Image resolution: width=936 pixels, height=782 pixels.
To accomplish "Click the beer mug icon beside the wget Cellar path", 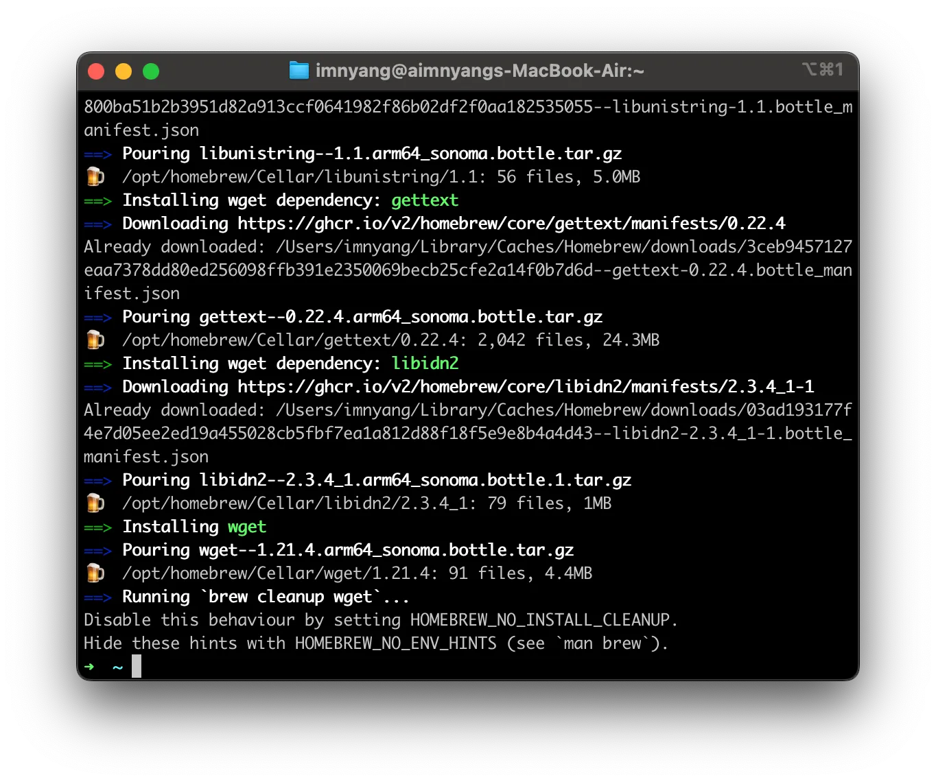I will 95,573.
